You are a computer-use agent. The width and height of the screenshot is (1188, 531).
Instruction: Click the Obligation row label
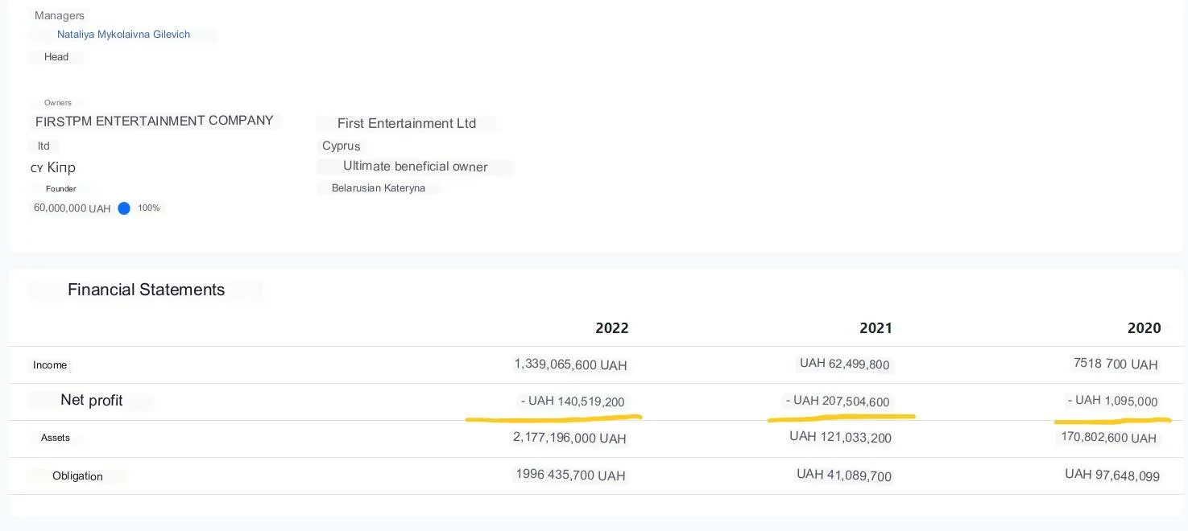77,476
